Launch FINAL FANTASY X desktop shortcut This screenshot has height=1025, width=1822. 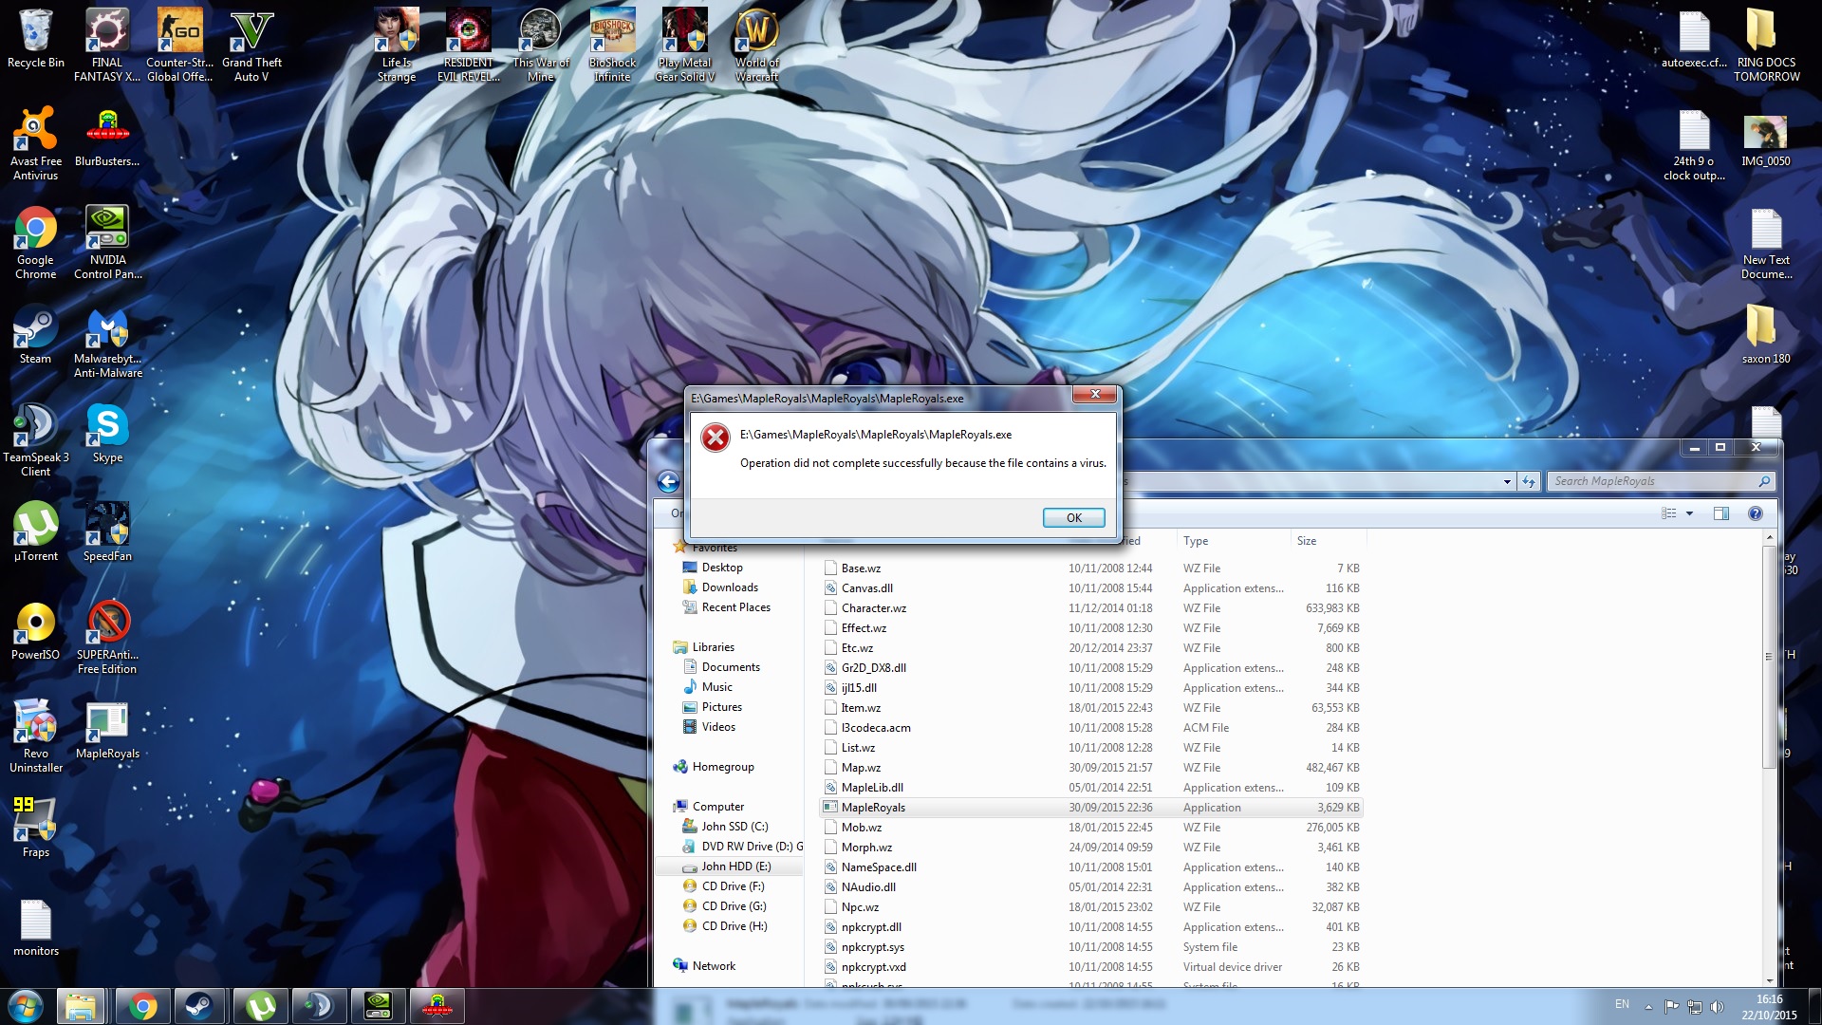tap(107, 44)
